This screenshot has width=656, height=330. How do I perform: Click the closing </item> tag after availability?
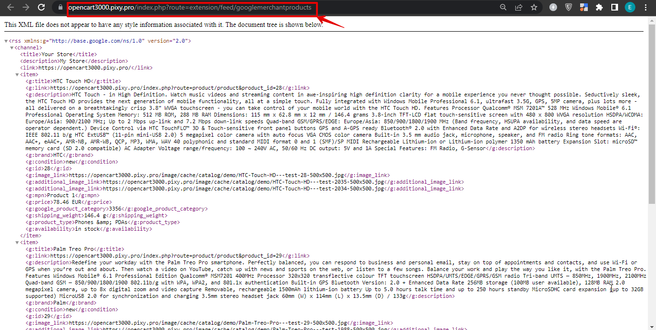coord(31,236)
